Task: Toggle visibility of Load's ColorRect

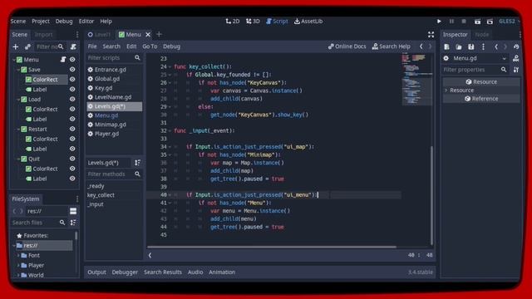Action: tap(72, 109)
